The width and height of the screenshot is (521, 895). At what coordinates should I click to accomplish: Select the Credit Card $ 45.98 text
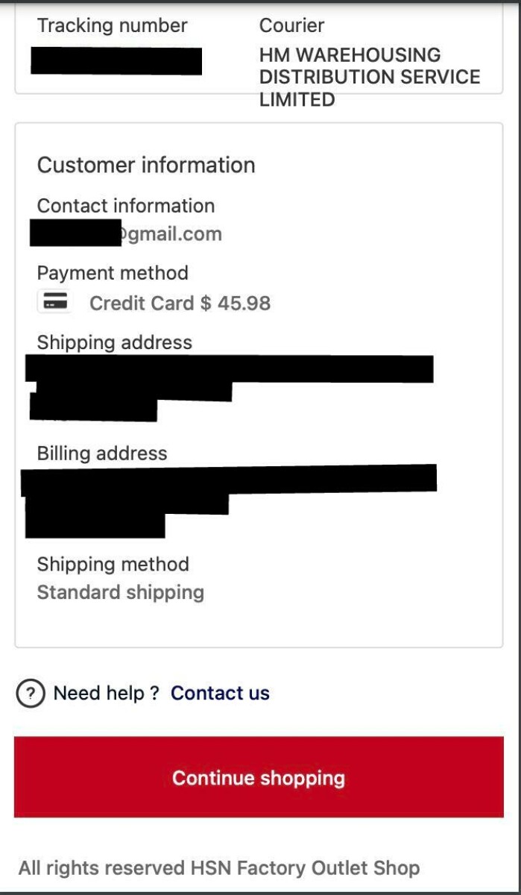(180, 304)
